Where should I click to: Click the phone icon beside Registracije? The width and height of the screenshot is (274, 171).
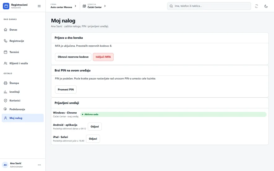tap(6, 41)
